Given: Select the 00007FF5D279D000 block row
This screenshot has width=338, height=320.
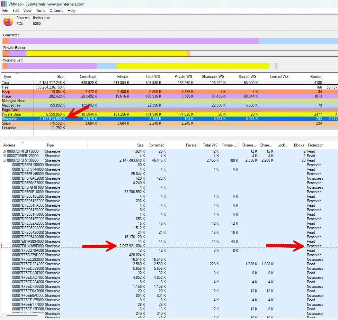Looking at the screenshot, I should tap(170, 255).
